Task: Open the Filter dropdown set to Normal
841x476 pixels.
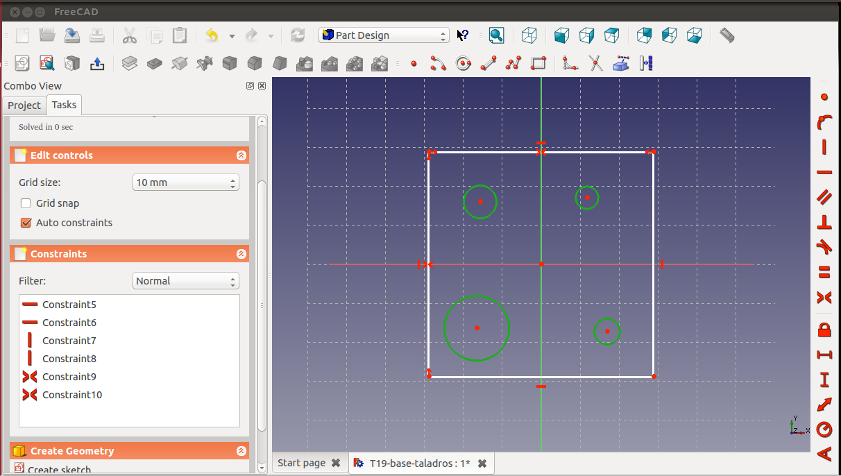Action: (x=185, y=281)
